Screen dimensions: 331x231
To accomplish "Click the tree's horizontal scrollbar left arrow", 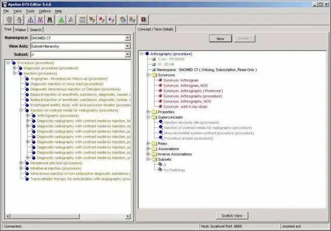I will tap(8, 216).
